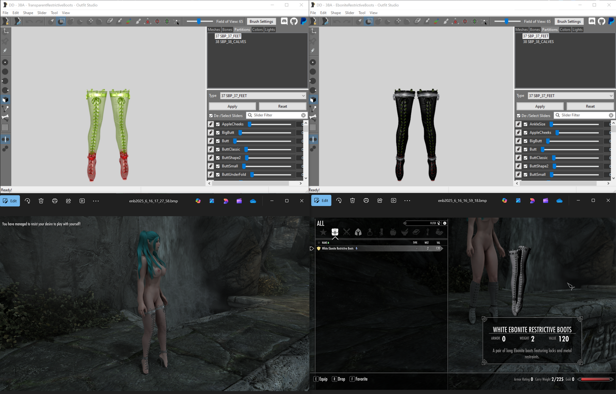Image resolution: width=616 pixels, height=394 pixels.
Task: Click Edit button in enb2025_6_16_17_27_58.bmp window
Action: 10,201
